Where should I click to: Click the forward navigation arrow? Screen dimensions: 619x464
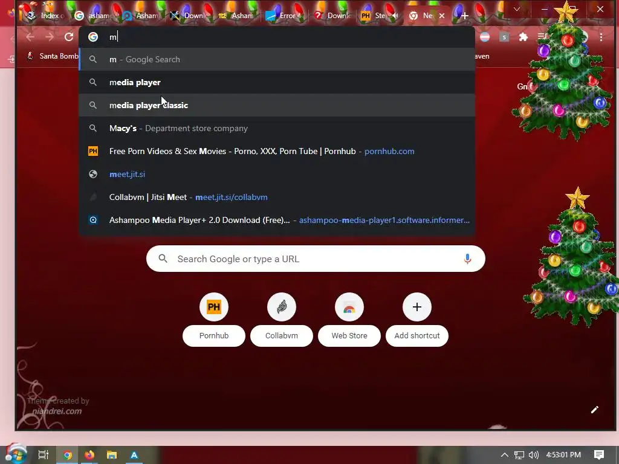[x=50, y=37]
